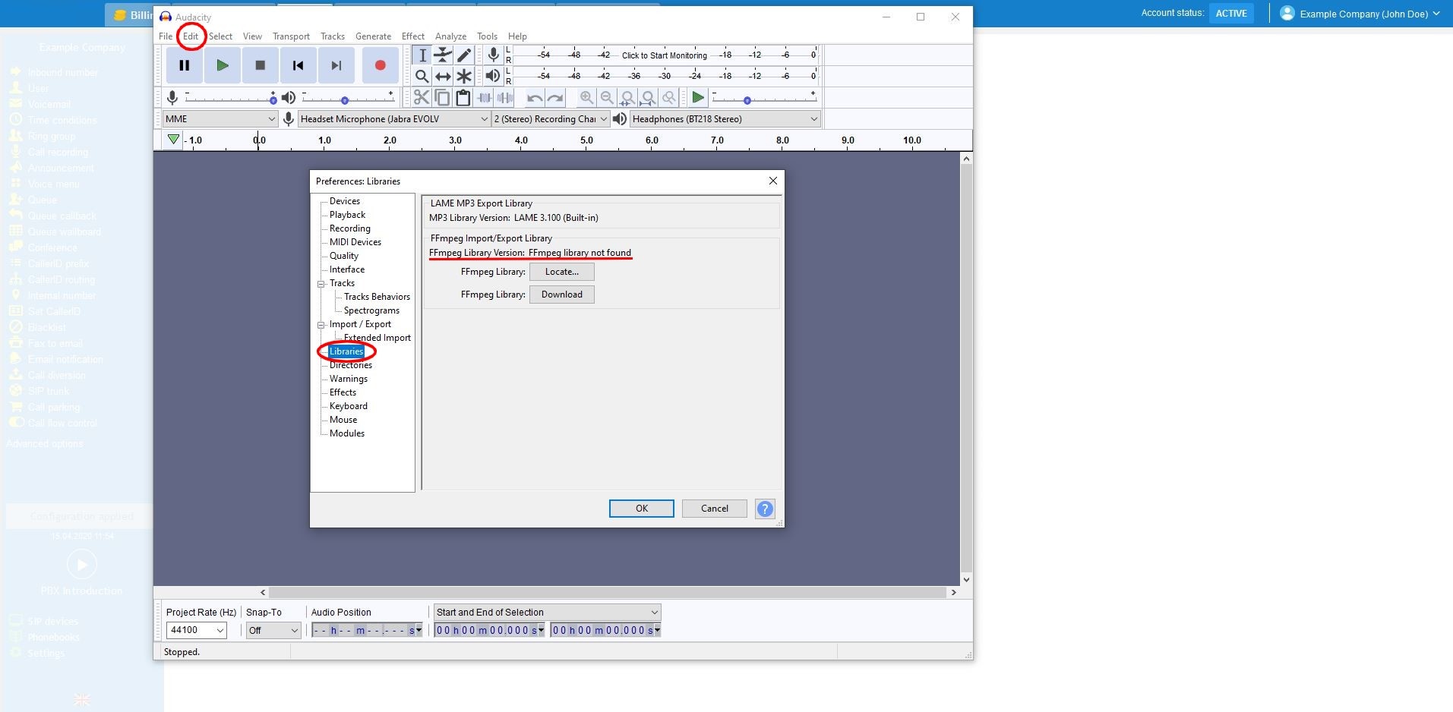This screenshot has width=1453, height=712.
Task: Click the Copy icon
Action: click(442, 97)
